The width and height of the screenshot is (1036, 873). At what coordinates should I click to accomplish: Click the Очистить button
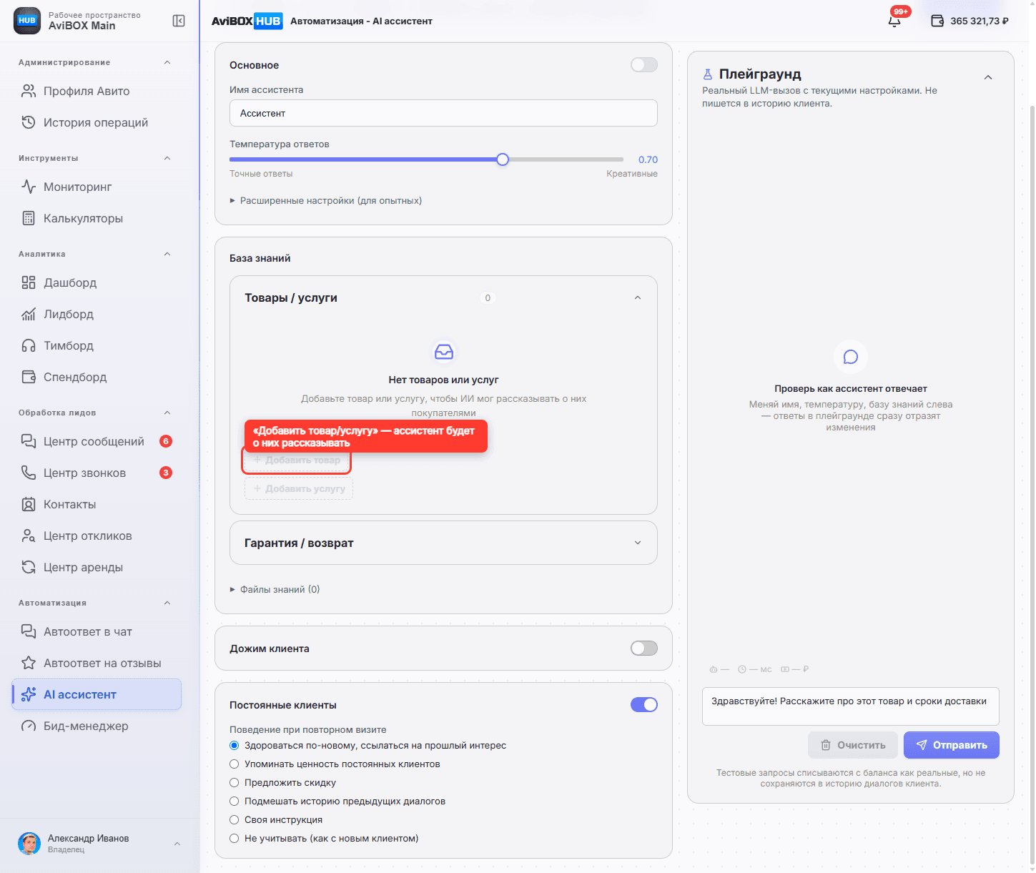coord(853,745)
